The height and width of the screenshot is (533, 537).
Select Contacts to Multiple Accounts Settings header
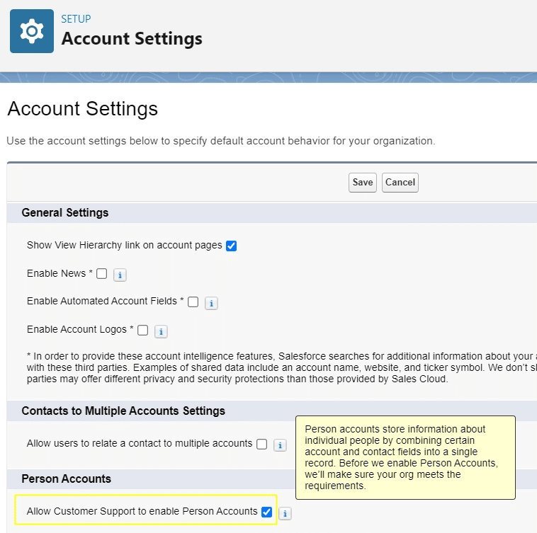123,411
